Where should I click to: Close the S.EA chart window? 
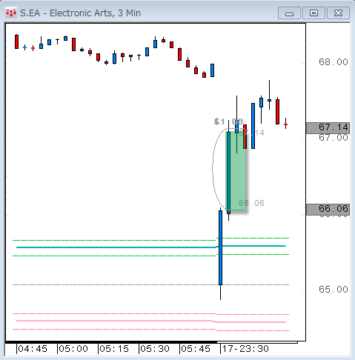tap(338, 13)
